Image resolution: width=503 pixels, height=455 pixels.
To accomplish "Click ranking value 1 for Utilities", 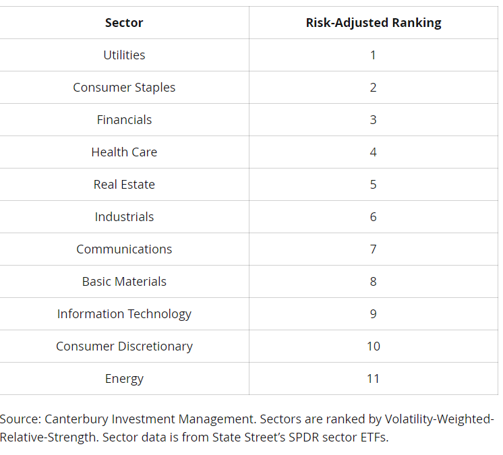I will point(373,55).
